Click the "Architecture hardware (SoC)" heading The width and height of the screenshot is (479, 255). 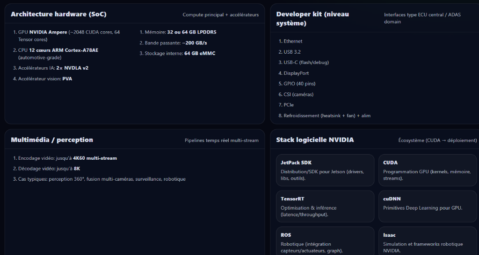(58, 14)
